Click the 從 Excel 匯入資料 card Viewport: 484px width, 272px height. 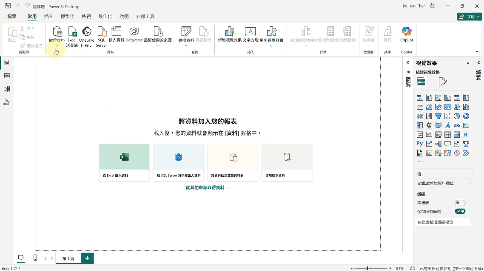[124, 162]
